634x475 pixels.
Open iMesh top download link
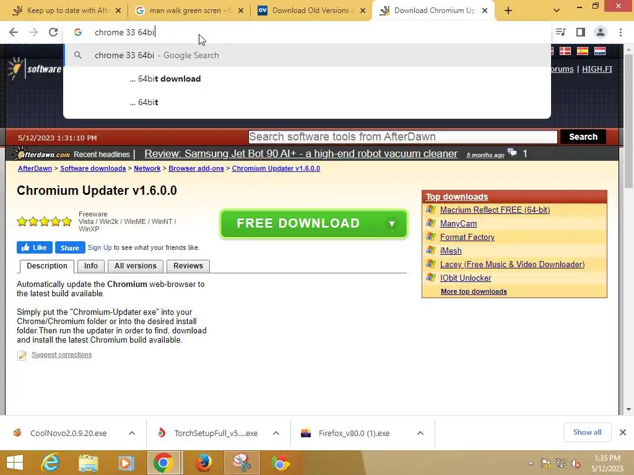451,251
